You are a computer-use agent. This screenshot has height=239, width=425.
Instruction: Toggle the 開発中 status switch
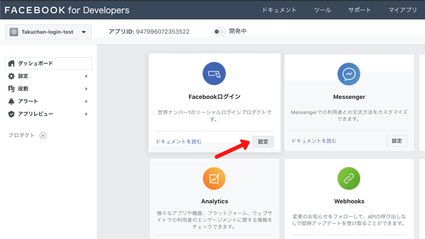[x=219, y=32]
